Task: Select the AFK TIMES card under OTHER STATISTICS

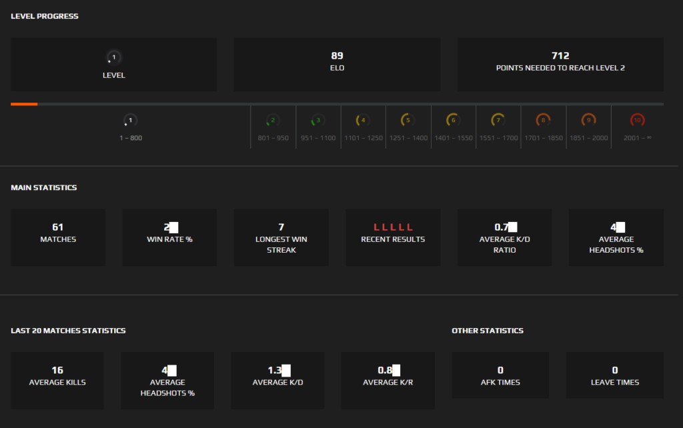Action: pyautogui.click(x=500, y=375)
